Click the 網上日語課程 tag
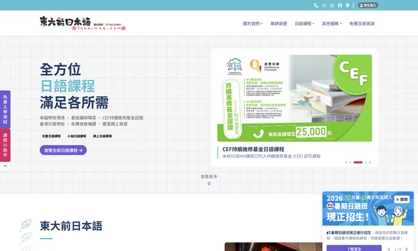Viewport: 418px width, 251px height. pos(103,136)
